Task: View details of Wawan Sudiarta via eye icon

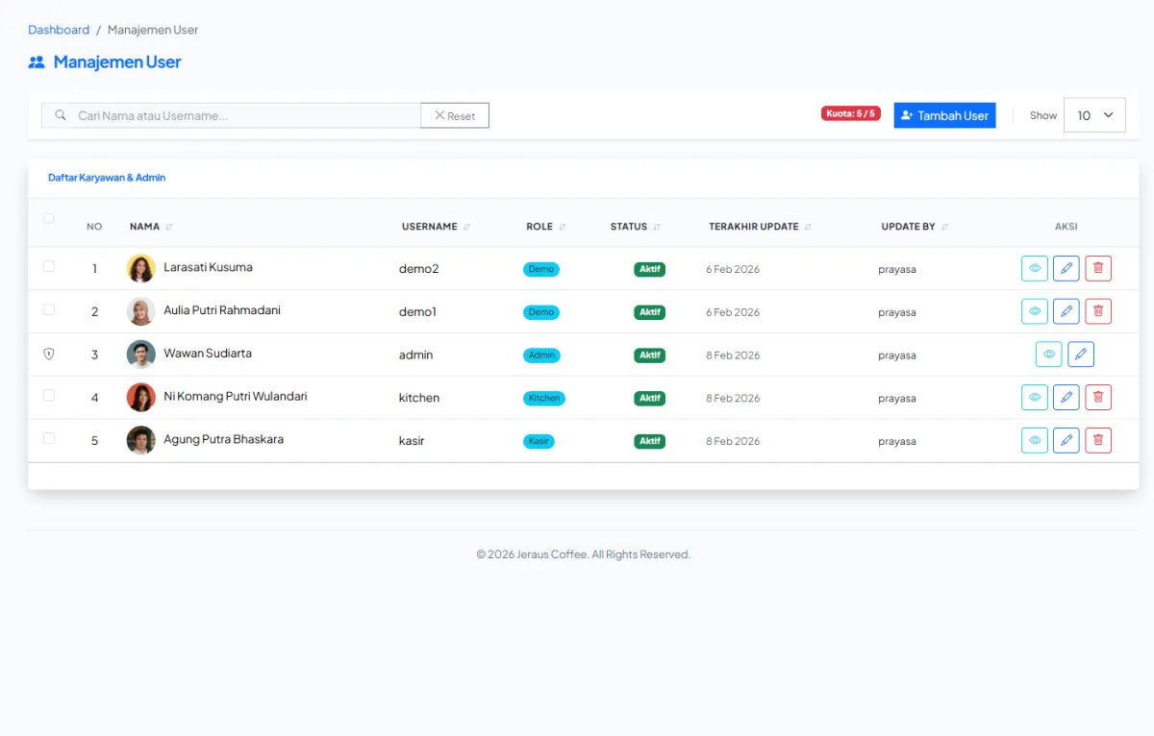Action: (x=1049, y=355)
